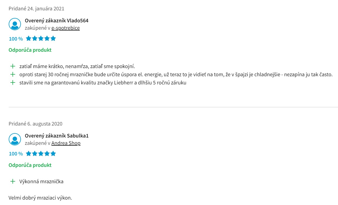
Task: Click the fifth star in Vlado564's rating
Action: [x=53, y=38]
